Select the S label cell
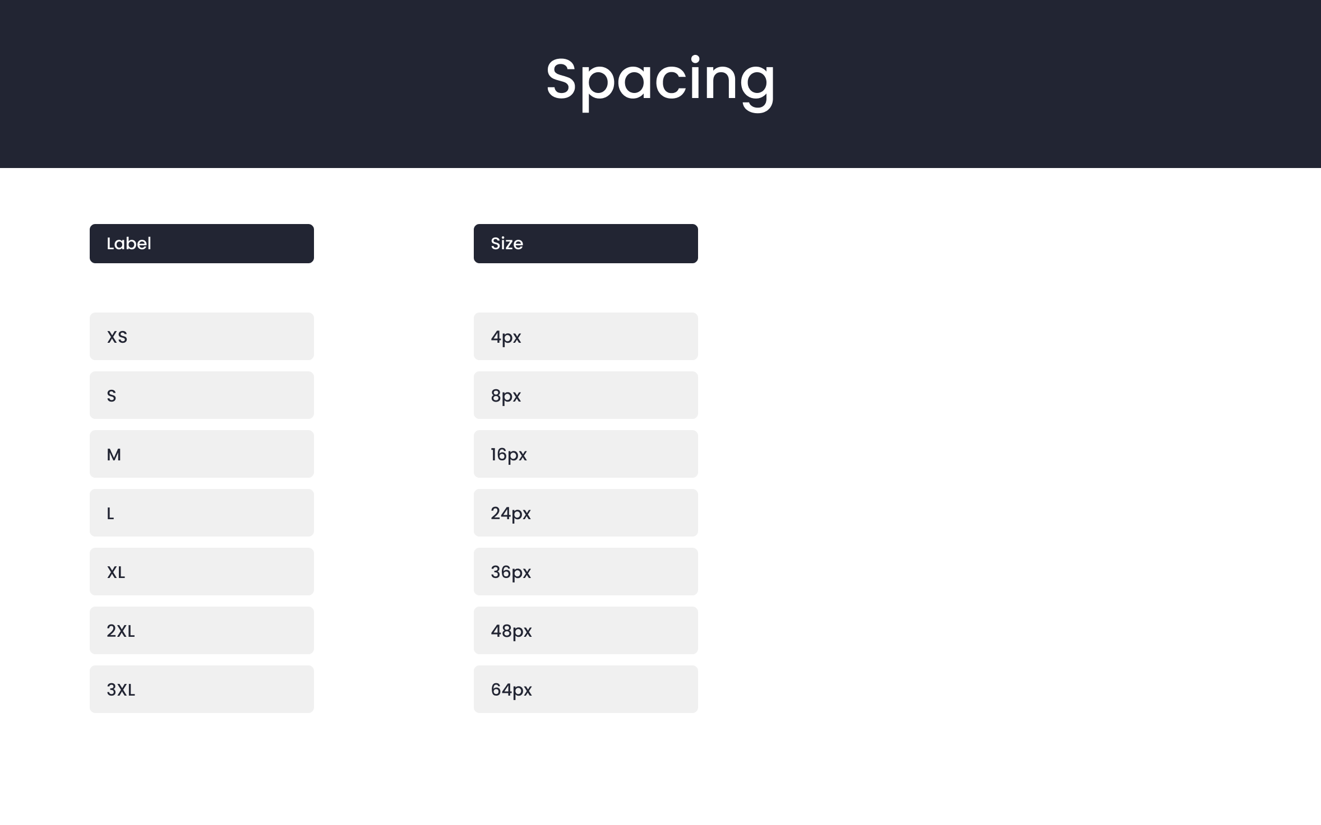 tap(201, 395)
